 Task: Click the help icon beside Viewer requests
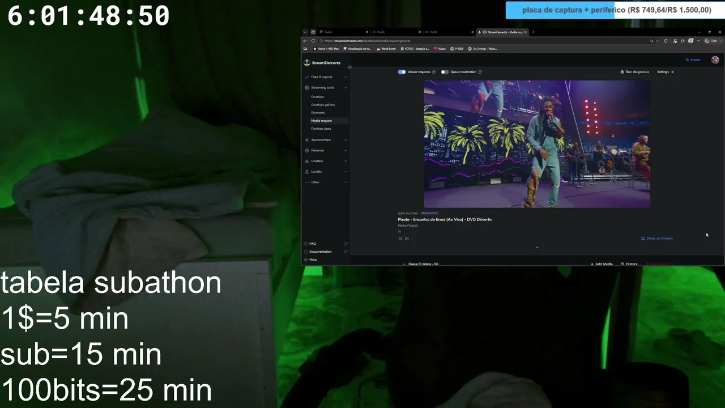[x=434, y=72]
